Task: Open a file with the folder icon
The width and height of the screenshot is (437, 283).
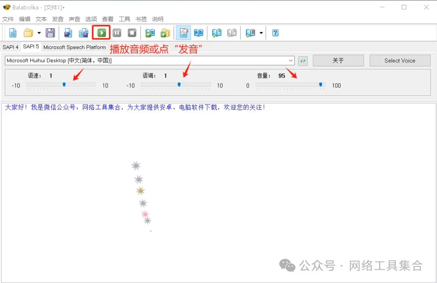Action: coord(28,33)
